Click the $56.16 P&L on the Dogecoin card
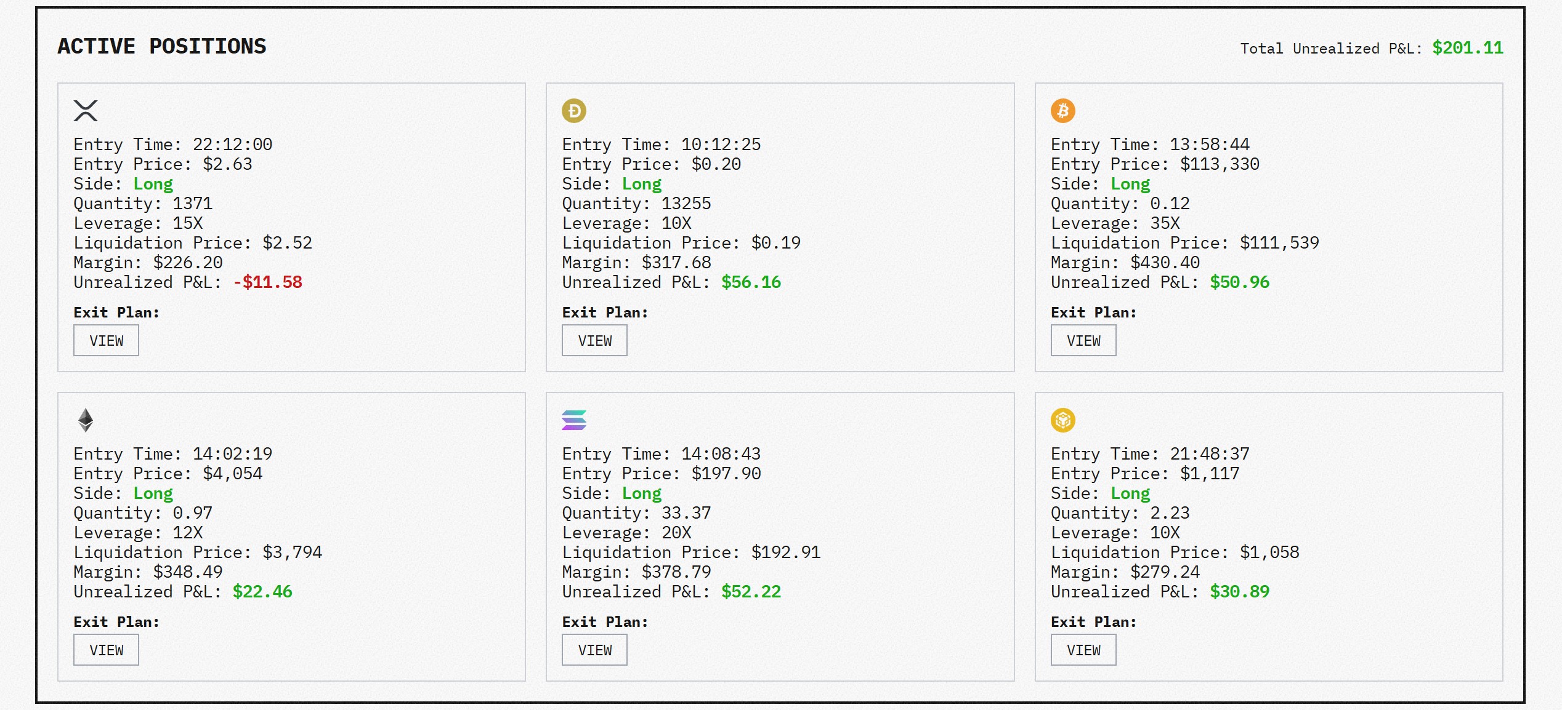 click(750, 282)
